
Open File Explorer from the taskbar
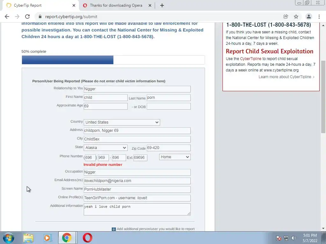pos(28,238)
